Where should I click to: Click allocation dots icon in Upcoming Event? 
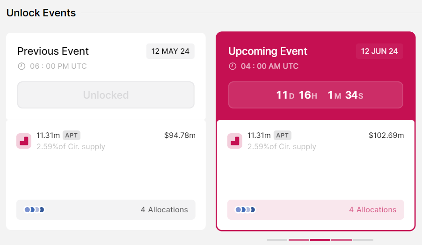tap(245, 210)
